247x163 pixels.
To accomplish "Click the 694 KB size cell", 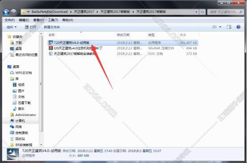I will [191, 48].
